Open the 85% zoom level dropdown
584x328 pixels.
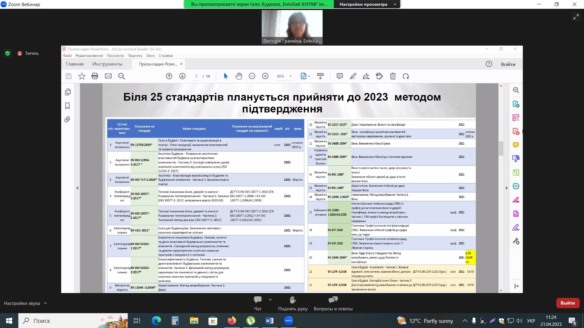click(290, 76)
